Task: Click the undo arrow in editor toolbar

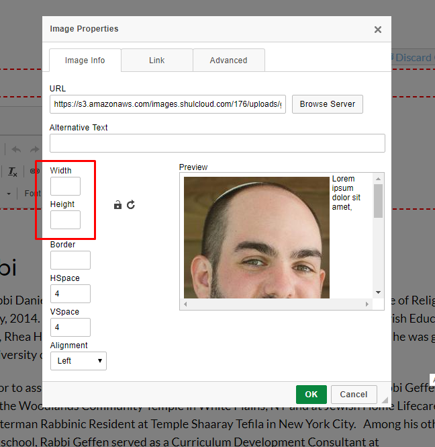Action: [x=16, y=149]
